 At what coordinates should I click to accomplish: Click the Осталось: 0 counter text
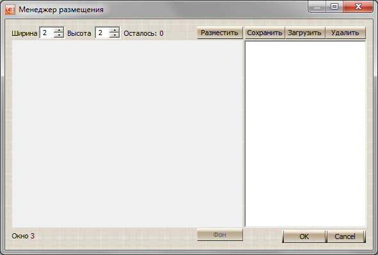[143, 33]
